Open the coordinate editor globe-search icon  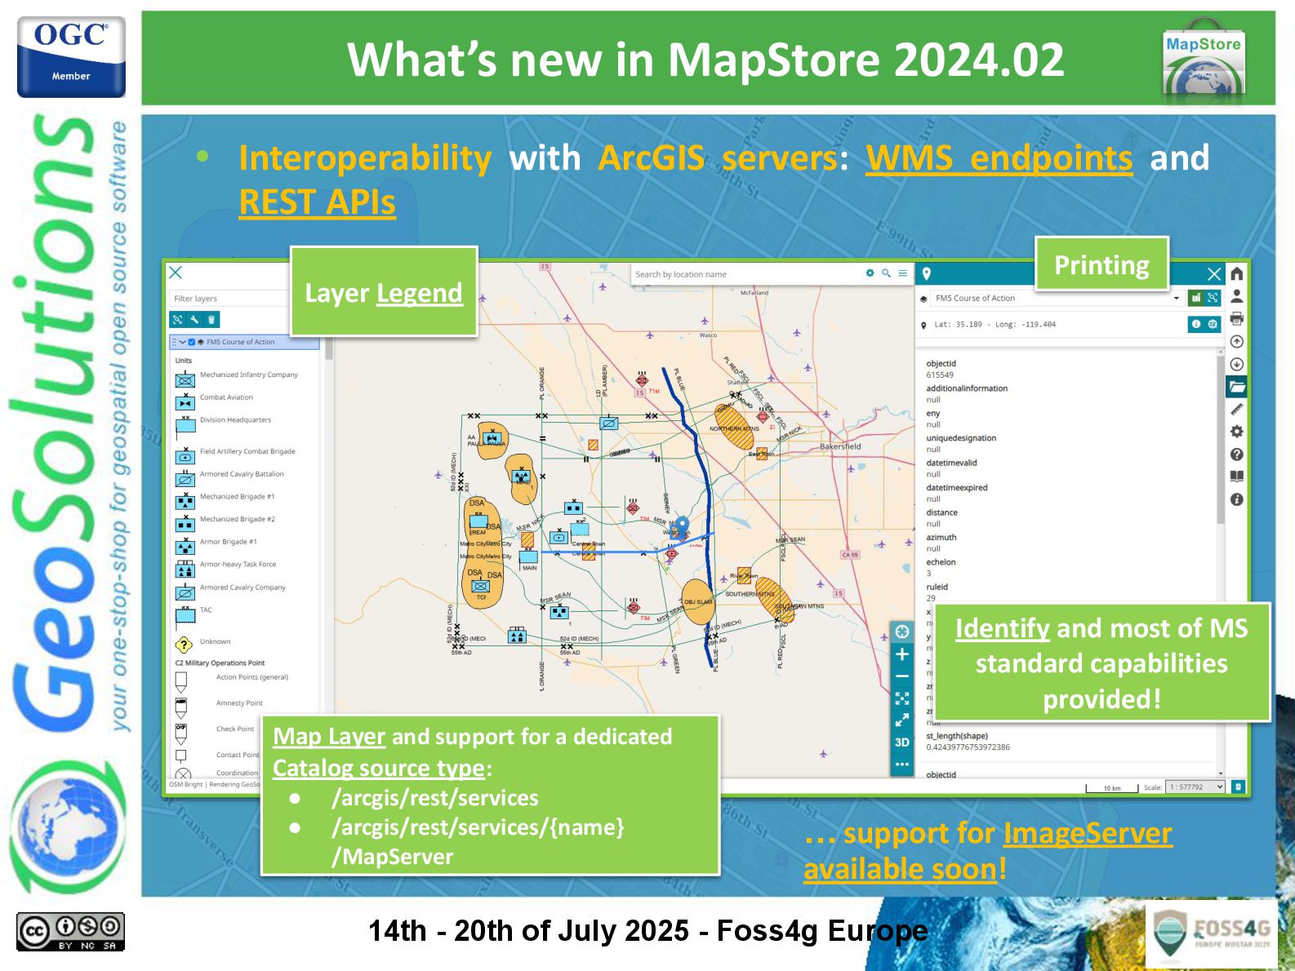coord(1213,324)
